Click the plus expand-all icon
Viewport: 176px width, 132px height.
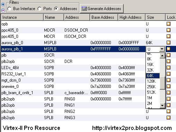coord(3,5)
